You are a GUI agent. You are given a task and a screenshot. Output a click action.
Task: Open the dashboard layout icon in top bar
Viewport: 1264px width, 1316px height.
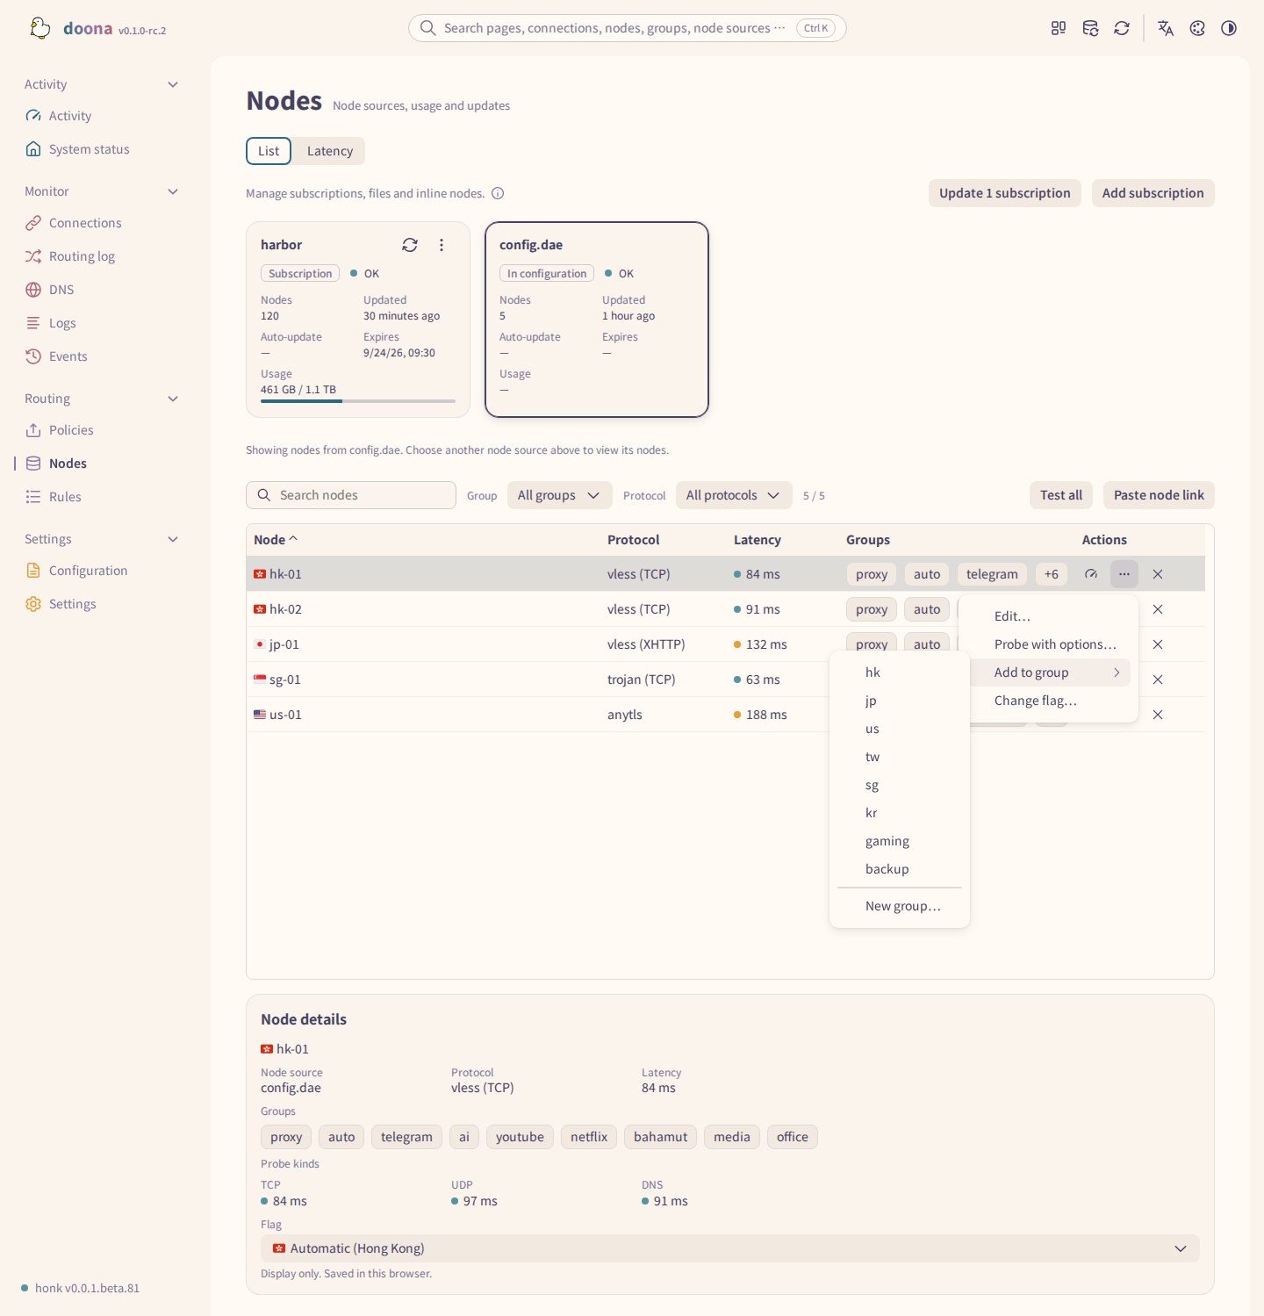(1059, 28)
